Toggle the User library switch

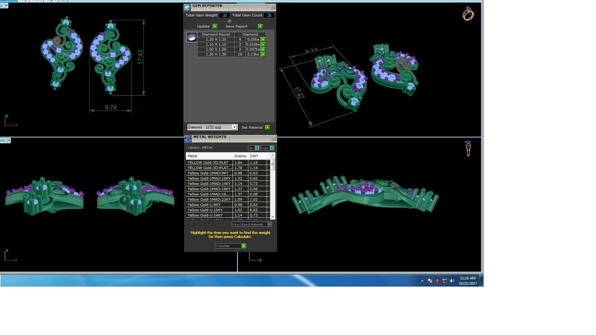pyautogui.click(x=272, y=148)
